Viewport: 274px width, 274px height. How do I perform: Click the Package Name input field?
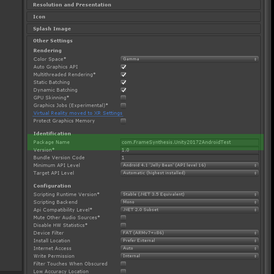189,142
